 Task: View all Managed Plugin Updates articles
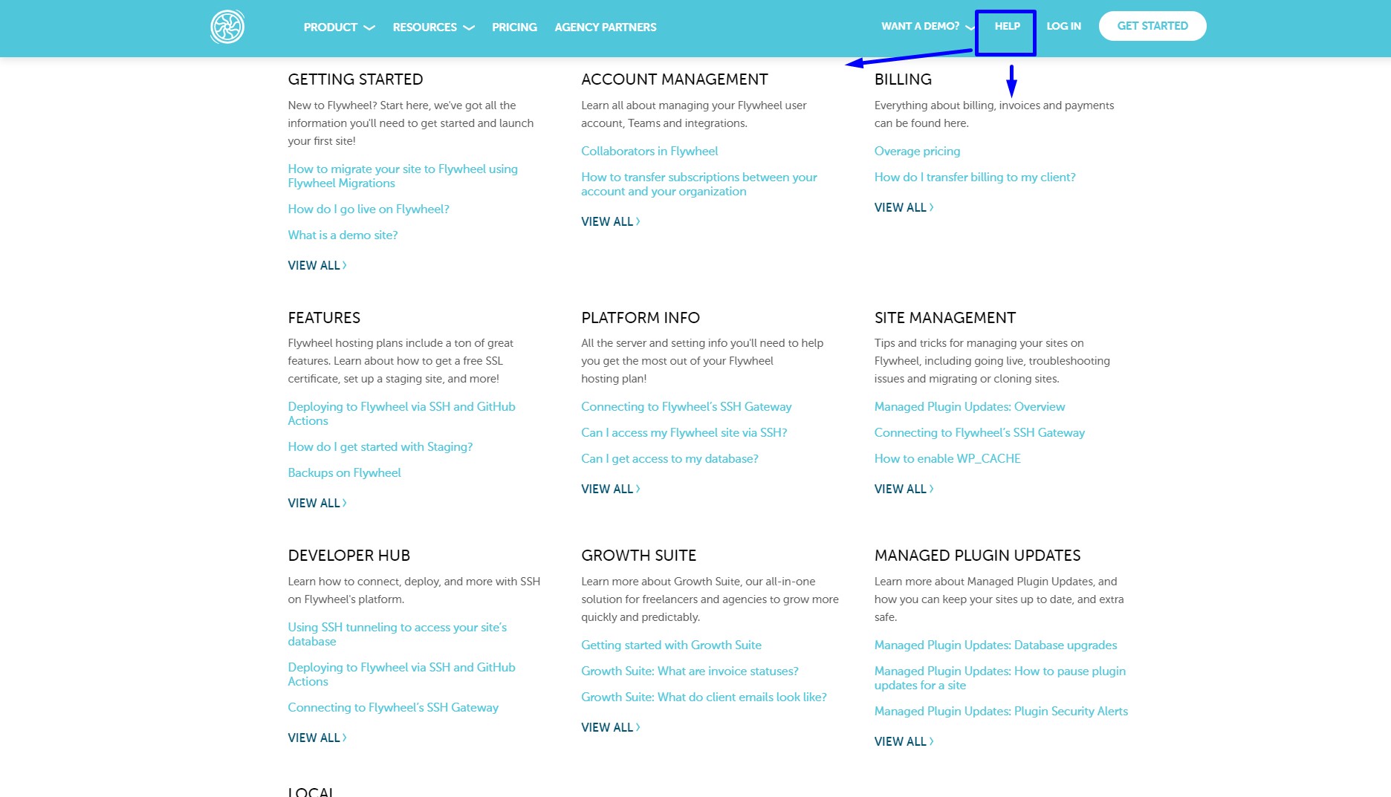904,741
